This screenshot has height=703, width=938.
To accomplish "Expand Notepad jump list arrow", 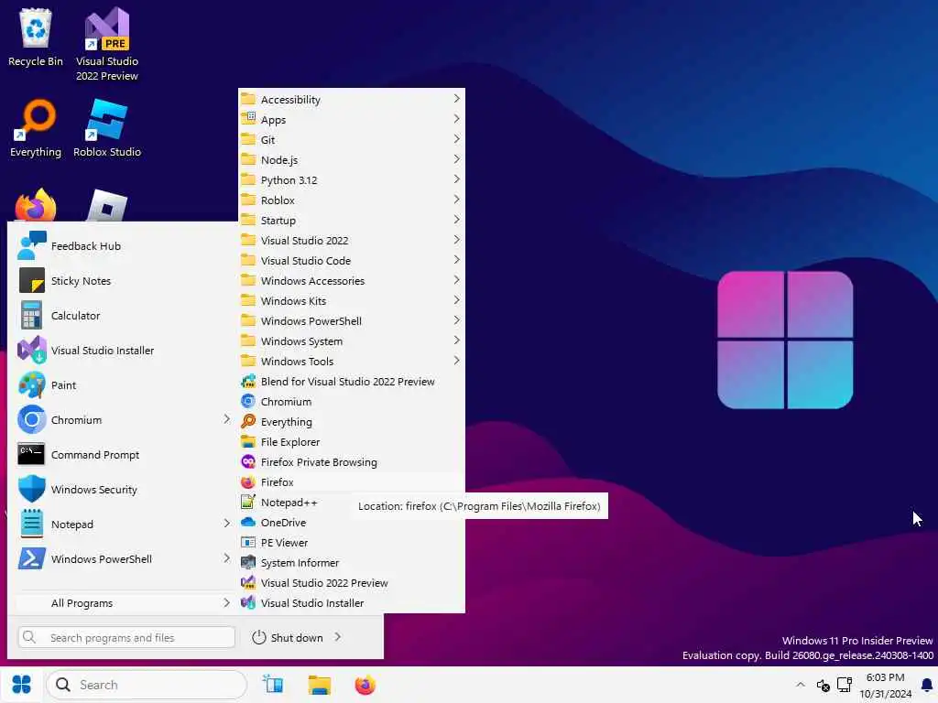I will [227, 524].
